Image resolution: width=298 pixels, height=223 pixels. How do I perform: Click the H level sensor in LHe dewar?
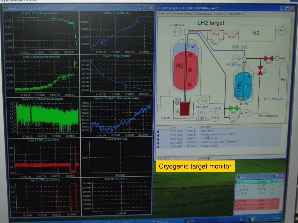[x=246, y=75]
